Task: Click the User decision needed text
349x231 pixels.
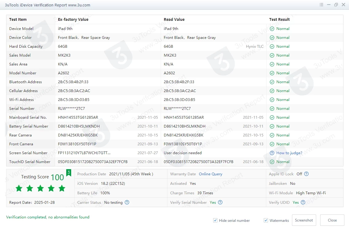Action: pyautogui.click(x=182, y=153)
